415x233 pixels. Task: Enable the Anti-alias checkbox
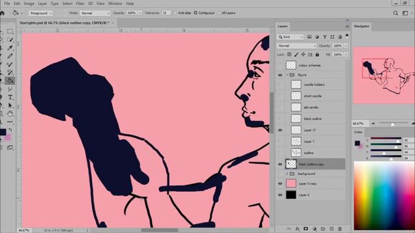(175, 13)
